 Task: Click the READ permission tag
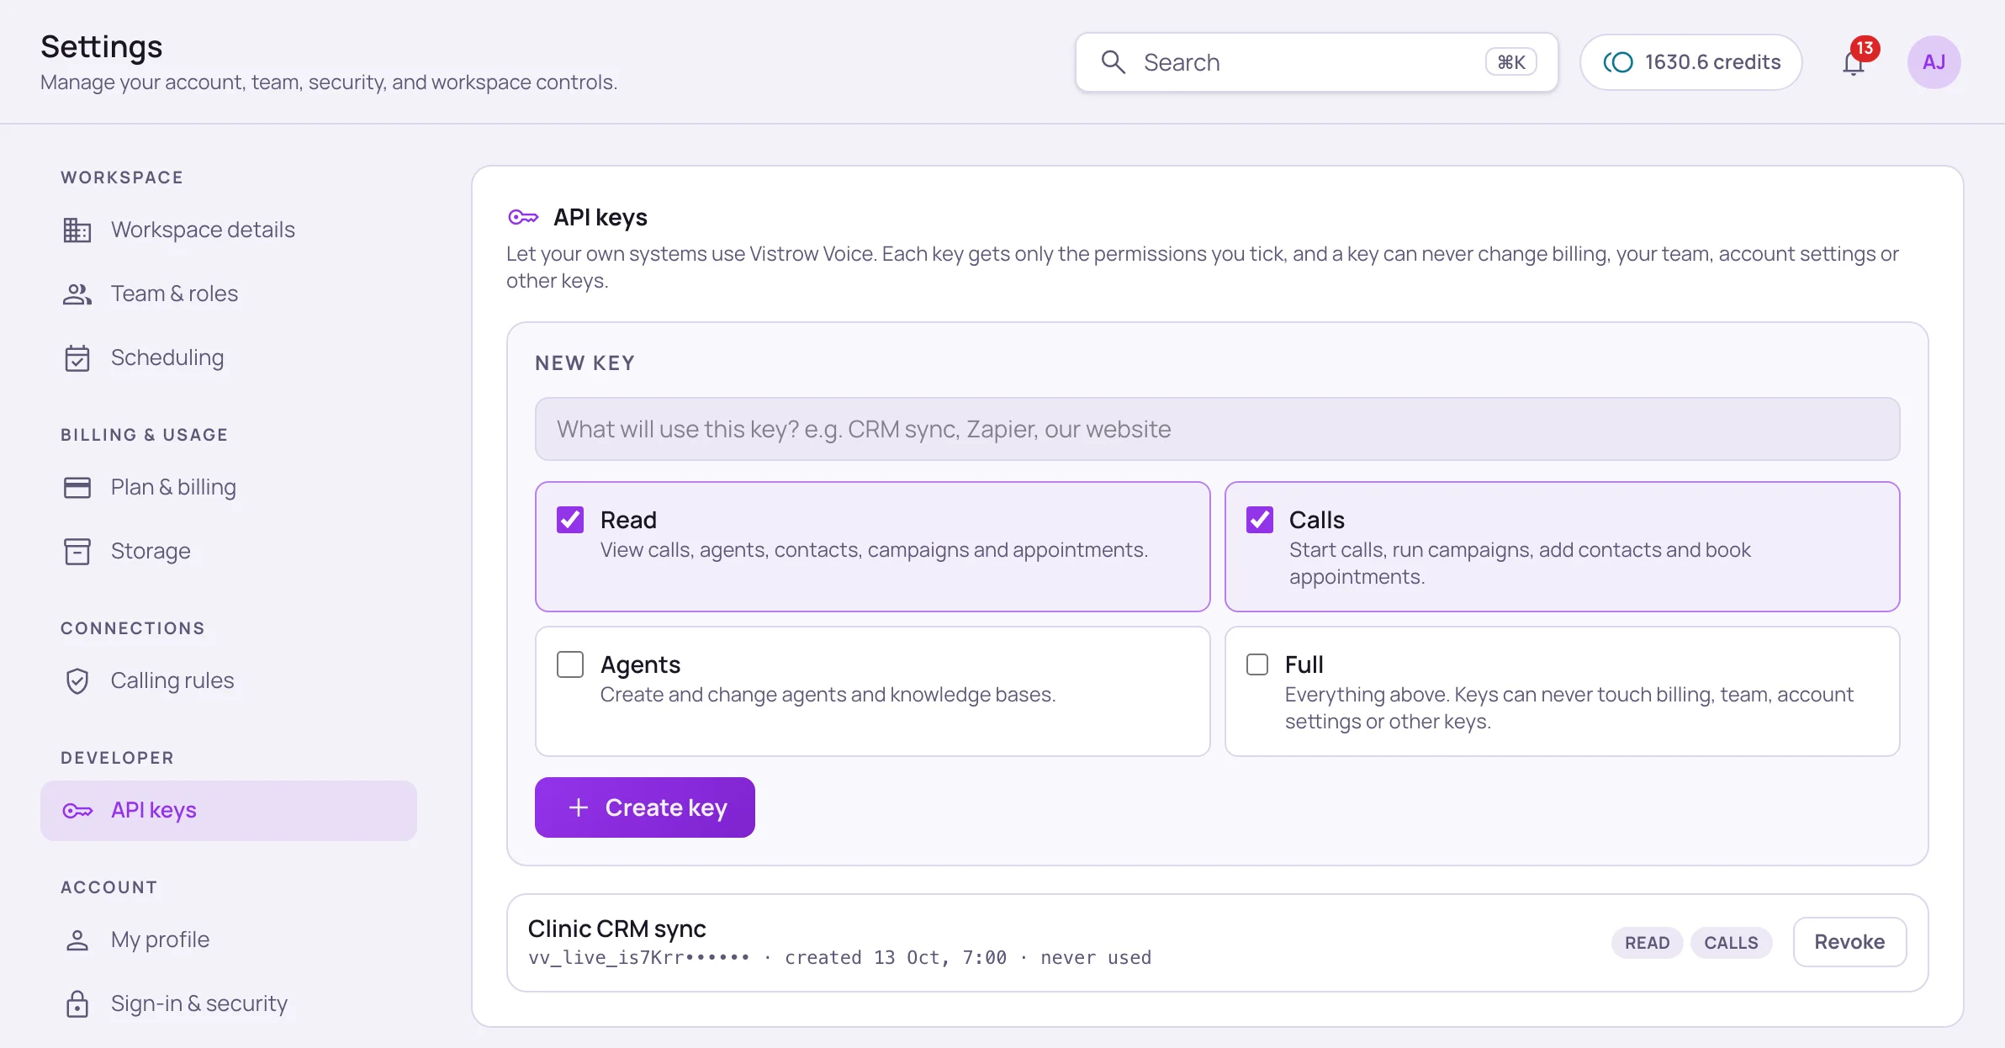pyautogui.click(x=1647, y=943)
